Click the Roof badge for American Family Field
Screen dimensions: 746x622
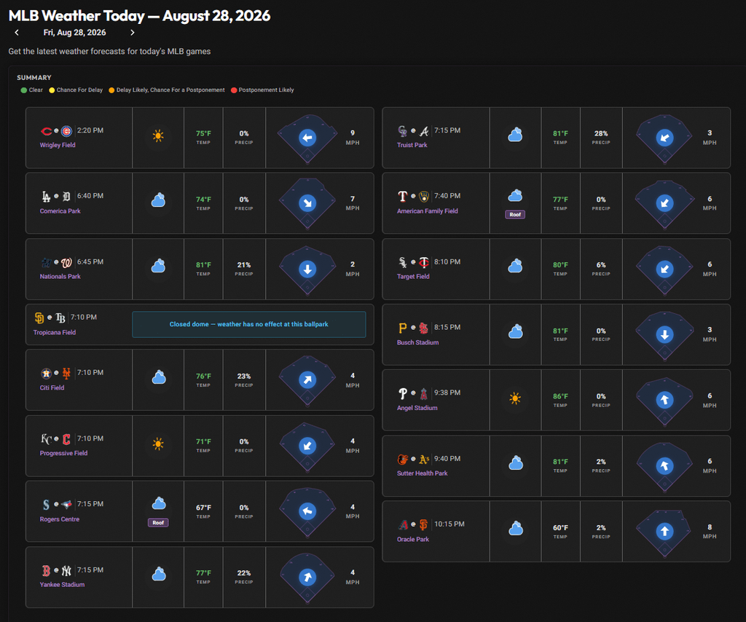point(515,214)
